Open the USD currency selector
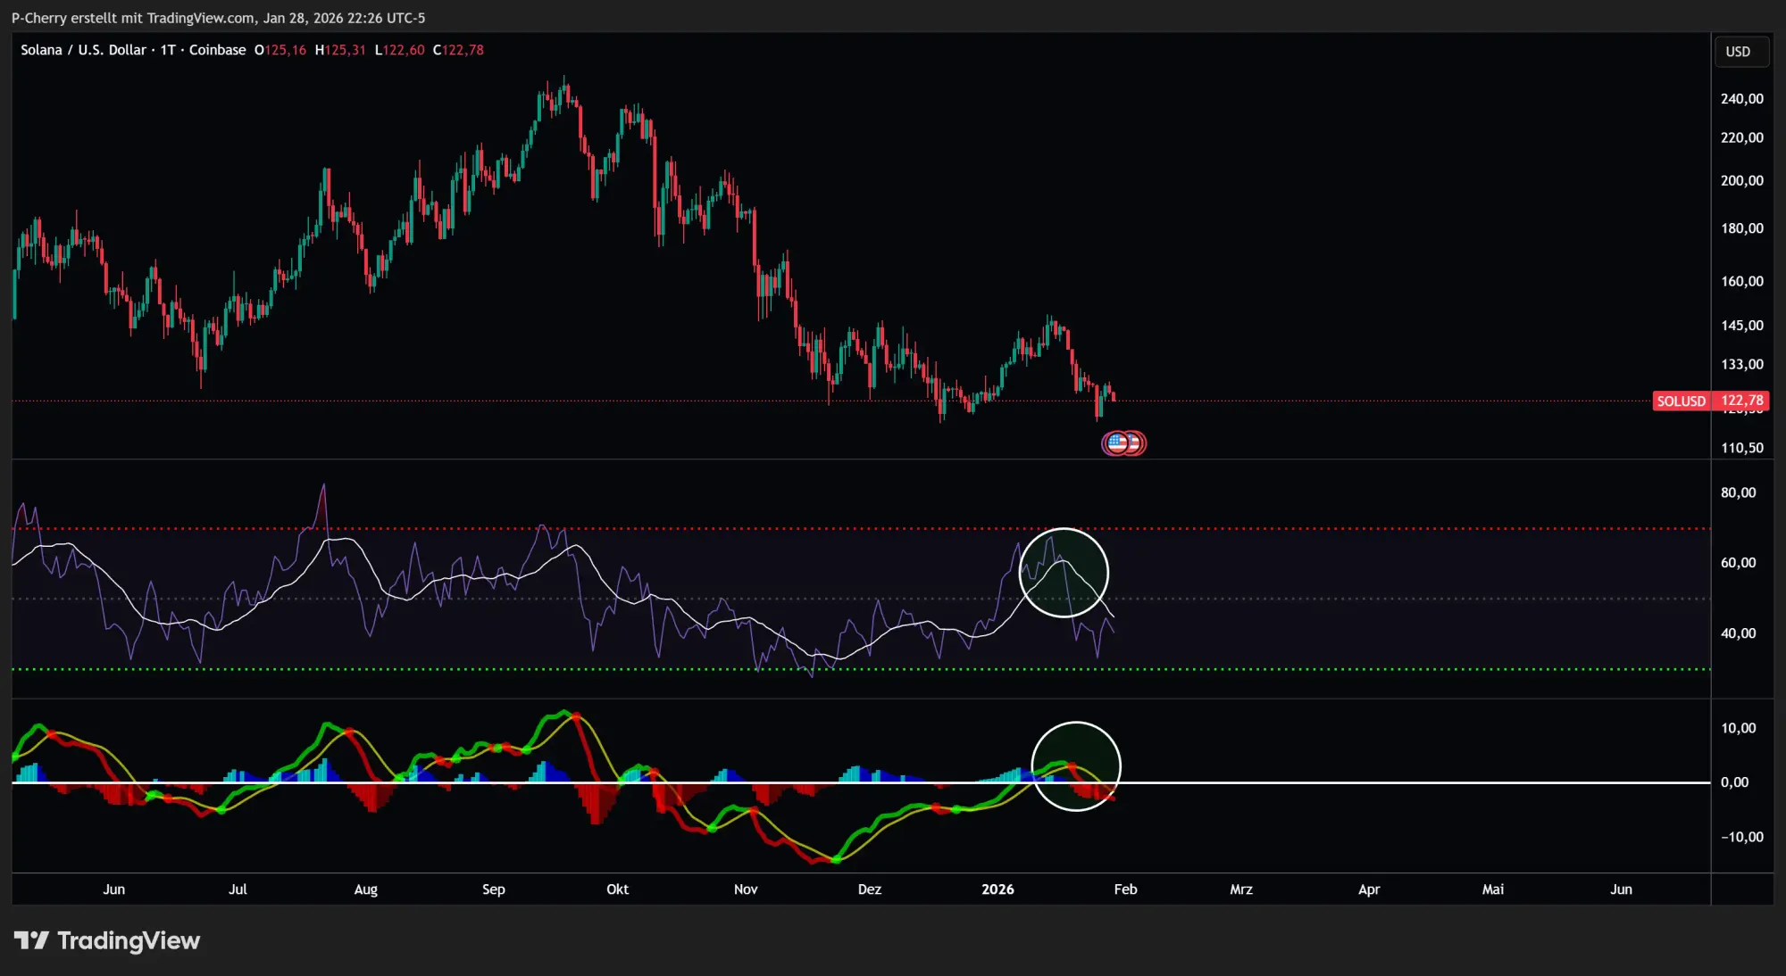 pos(1740,52)
